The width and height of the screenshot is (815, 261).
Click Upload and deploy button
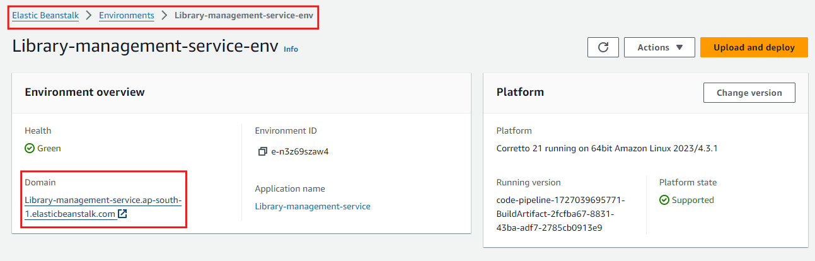click(x=754, y=47)
